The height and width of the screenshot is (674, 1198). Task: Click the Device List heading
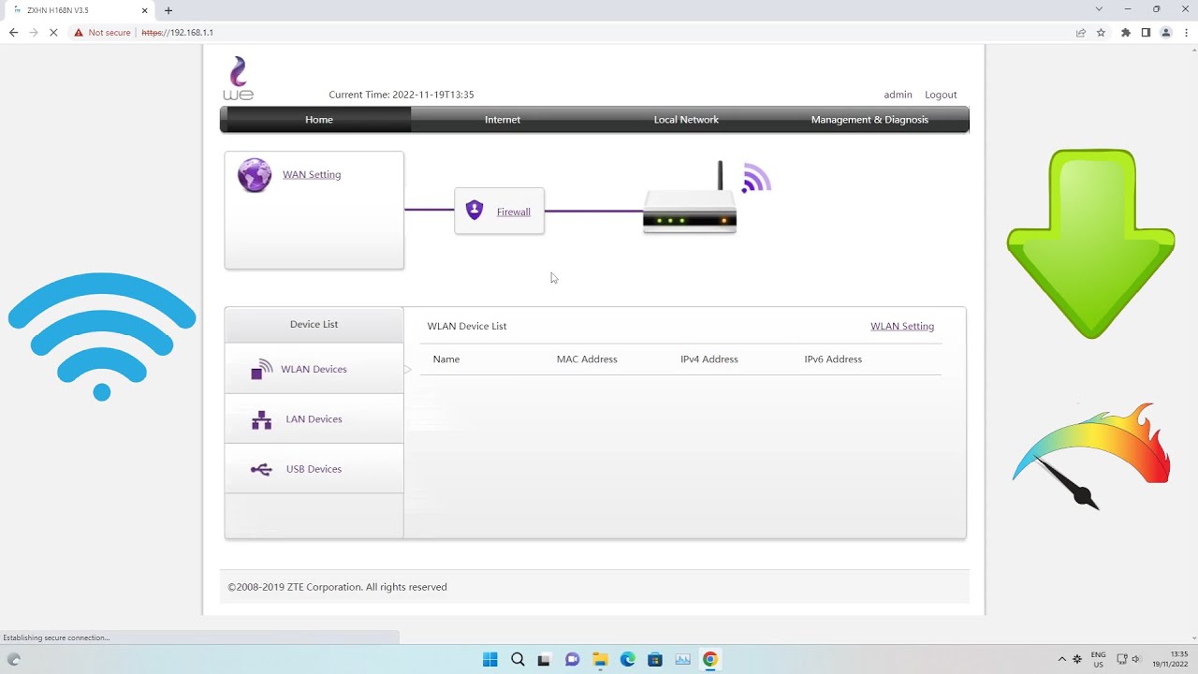coord(314,325)
